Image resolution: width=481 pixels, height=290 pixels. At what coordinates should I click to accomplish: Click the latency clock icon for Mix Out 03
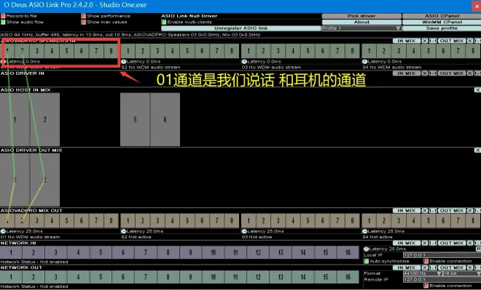pos(244,231)
